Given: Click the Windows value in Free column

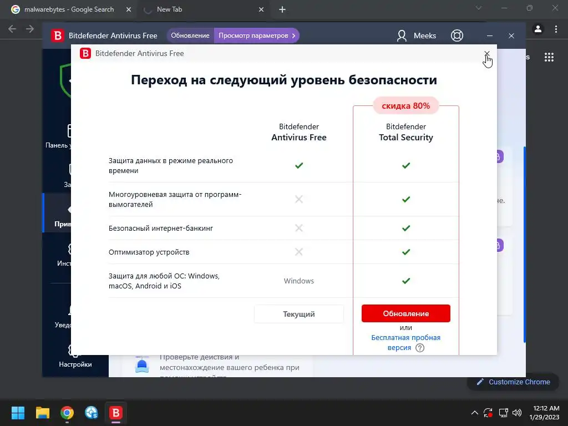Looking at the screenshot, I should (299, 281).
